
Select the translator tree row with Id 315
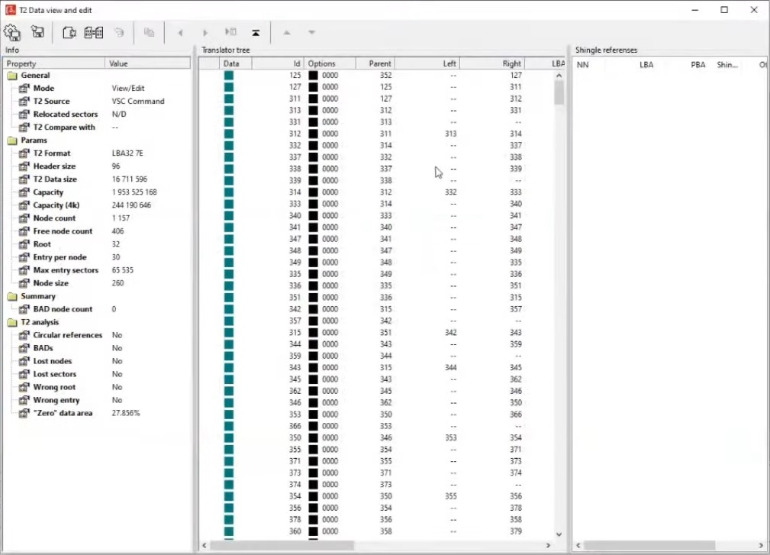click(x=376, y=333)
